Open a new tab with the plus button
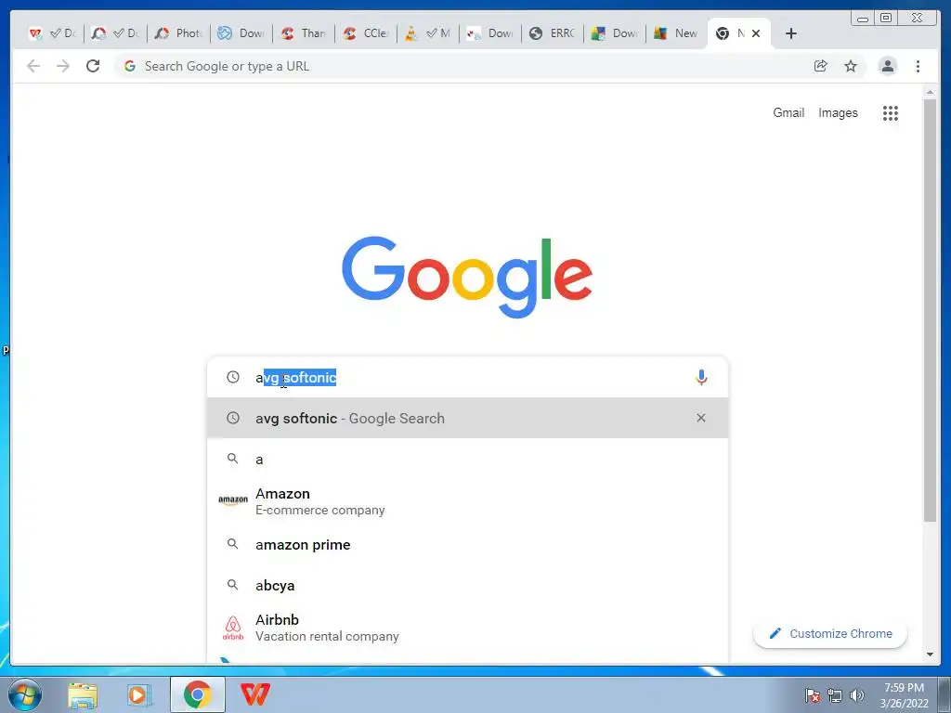The image size is (951, 713). coord(791,33)
